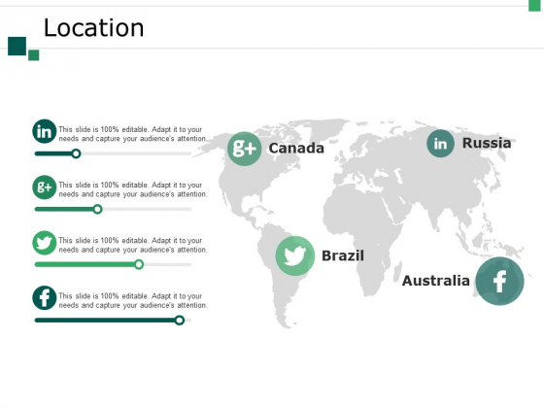Click the Australia label on the map
The height and width of the screenshot is (408, 544).
436,281
